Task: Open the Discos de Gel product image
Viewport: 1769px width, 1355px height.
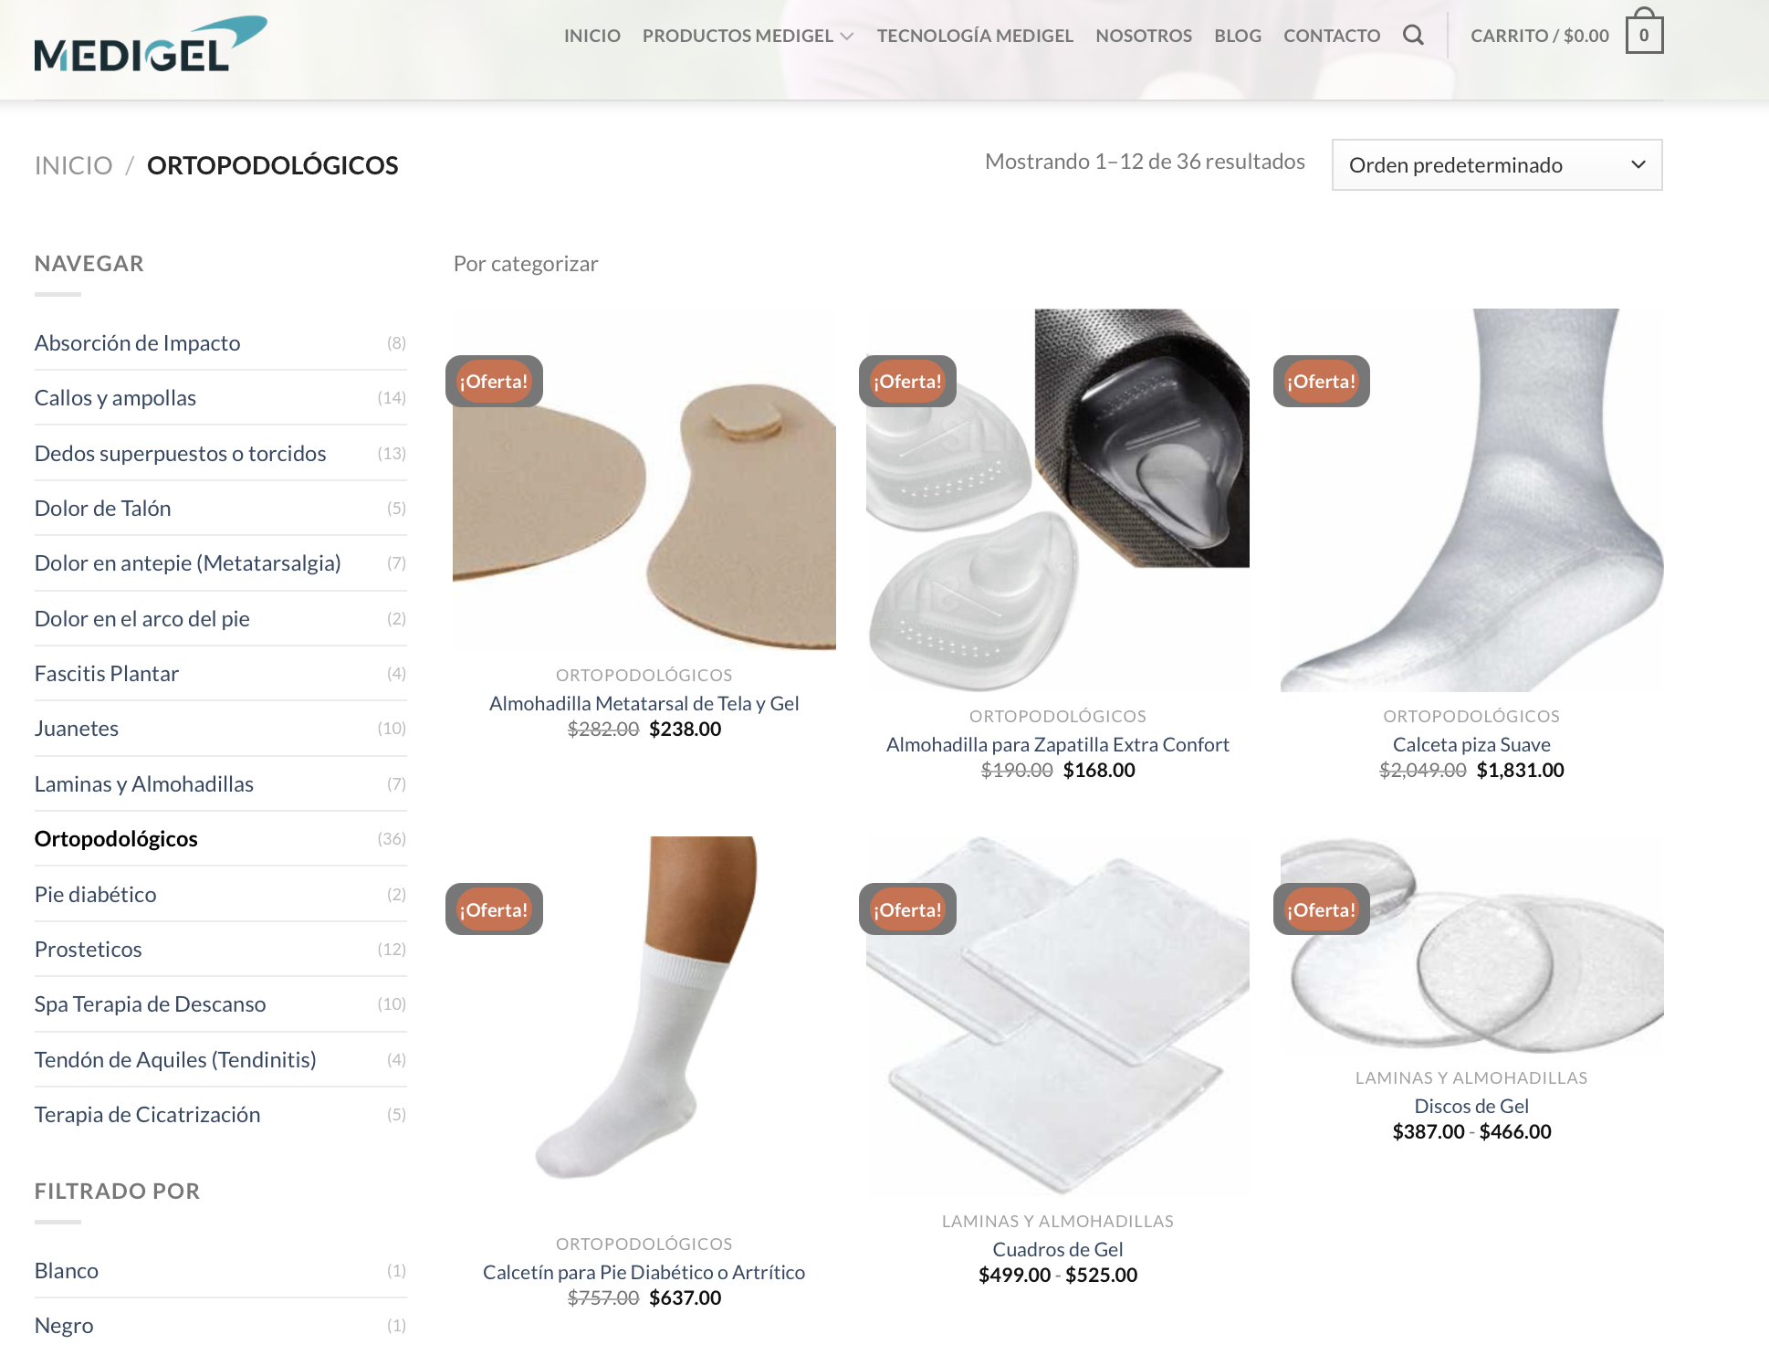Action: click(1471, 945)
